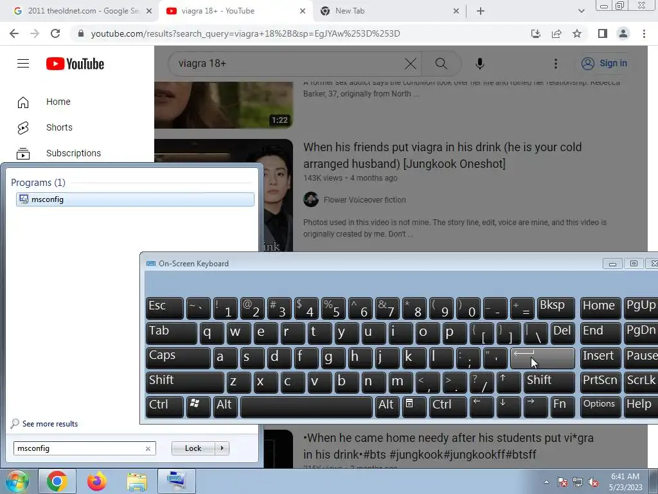Open Shorts in the YouTube sidebar
This screenshot has width=658, height=494.
59,127
